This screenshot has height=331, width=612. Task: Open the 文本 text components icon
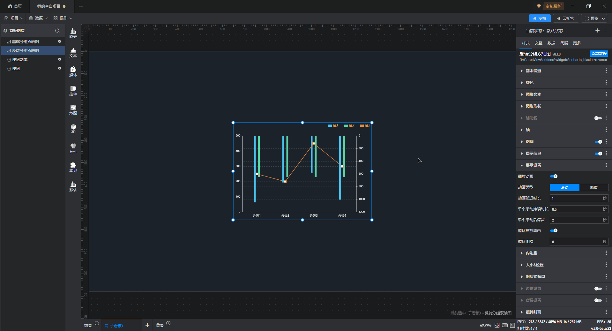[x=73, y=52]
